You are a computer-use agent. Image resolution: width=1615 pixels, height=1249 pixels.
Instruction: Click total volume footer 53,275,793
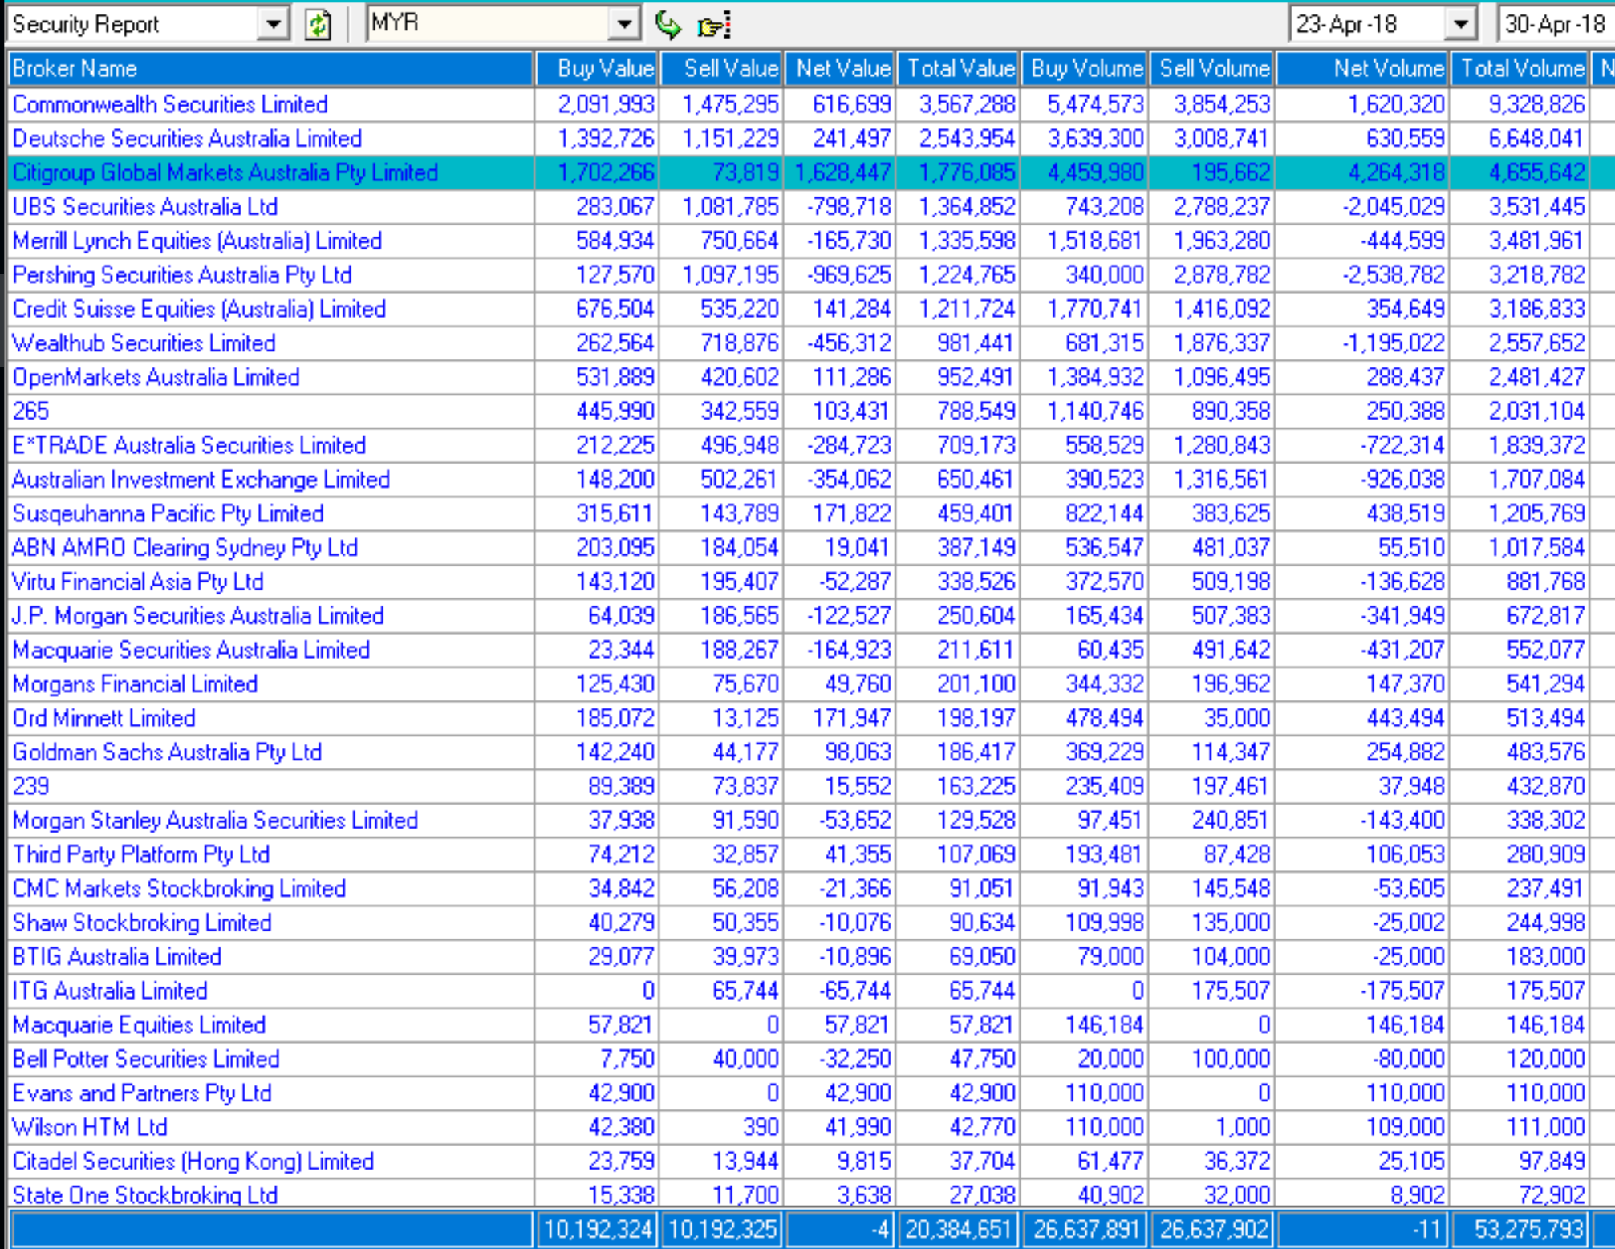coord(1520,1229)
